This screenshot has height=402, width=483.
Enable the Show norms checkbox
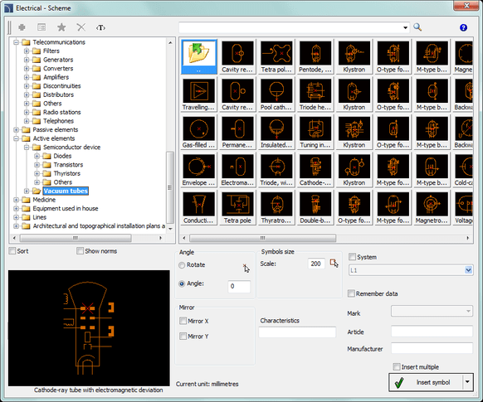(80, 251)
